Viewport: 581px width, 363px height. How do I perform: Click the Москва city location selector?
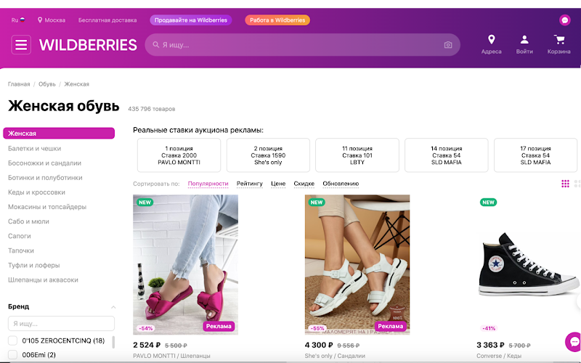[52, 20]
